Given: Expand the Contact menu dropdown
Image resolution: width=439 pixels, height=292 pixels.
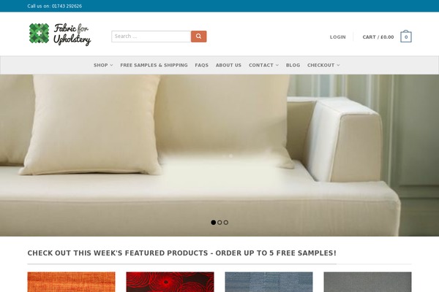Looking at the screenshot, I should tap(263, 65).
